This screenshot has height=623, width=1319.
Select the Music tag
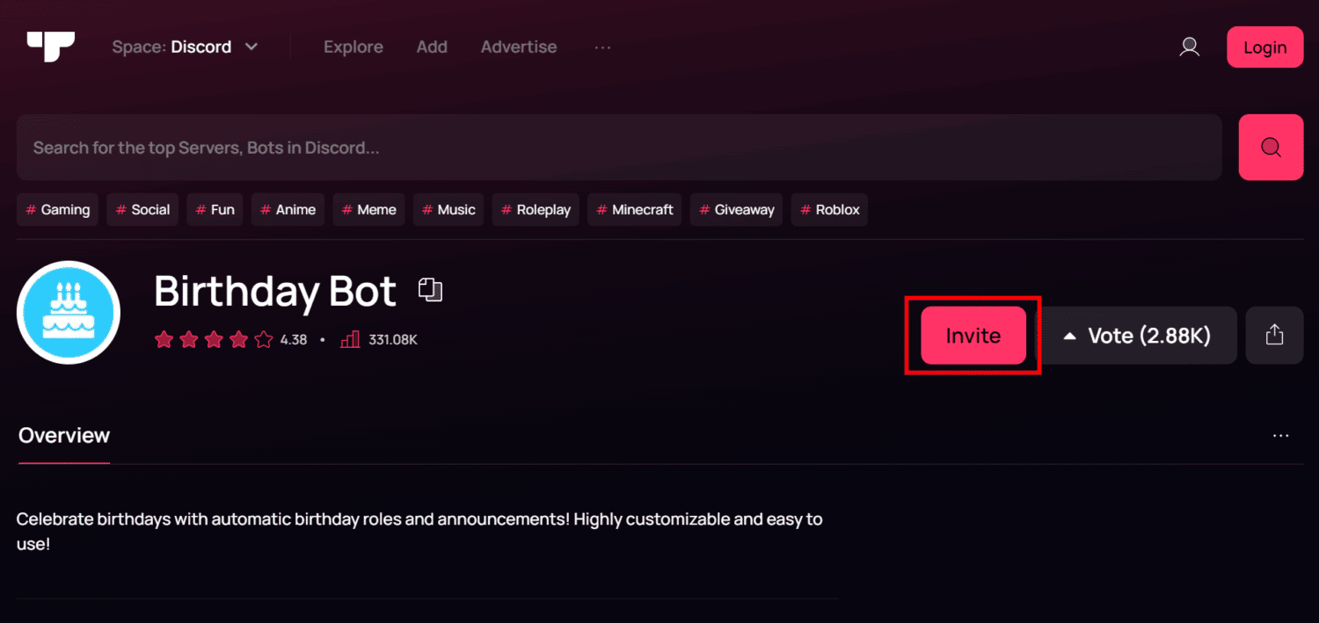pyautogui.click(x=448, y=210)
